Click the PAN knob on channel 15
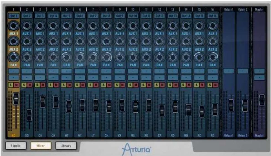 tap(199, 57)
